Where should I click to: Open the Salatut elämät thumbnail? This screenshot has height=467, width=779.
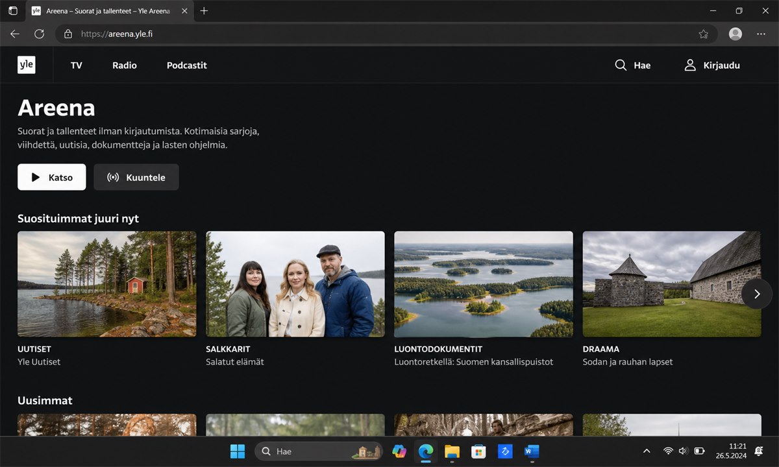(295, 284)
